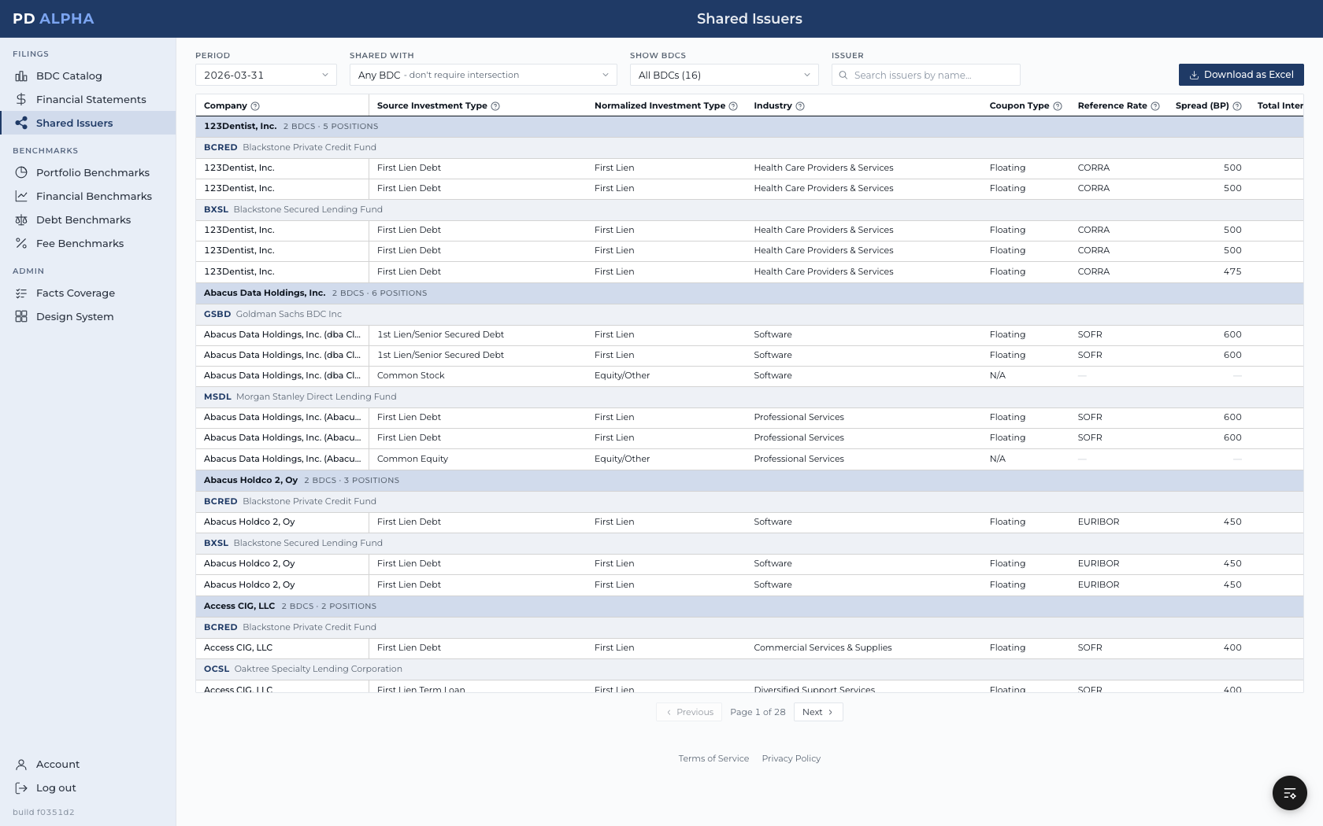This screenshot has height=826, width=1323.
Task: Click the Previous page button
Action: point(689,713)
